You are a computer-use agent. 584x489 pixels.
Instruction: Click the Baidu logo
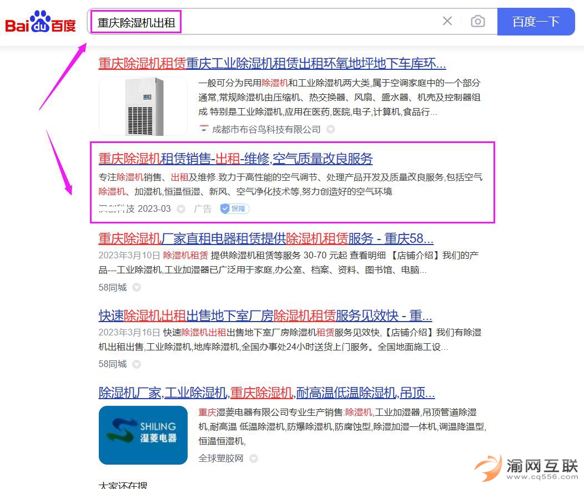[41, 22]
